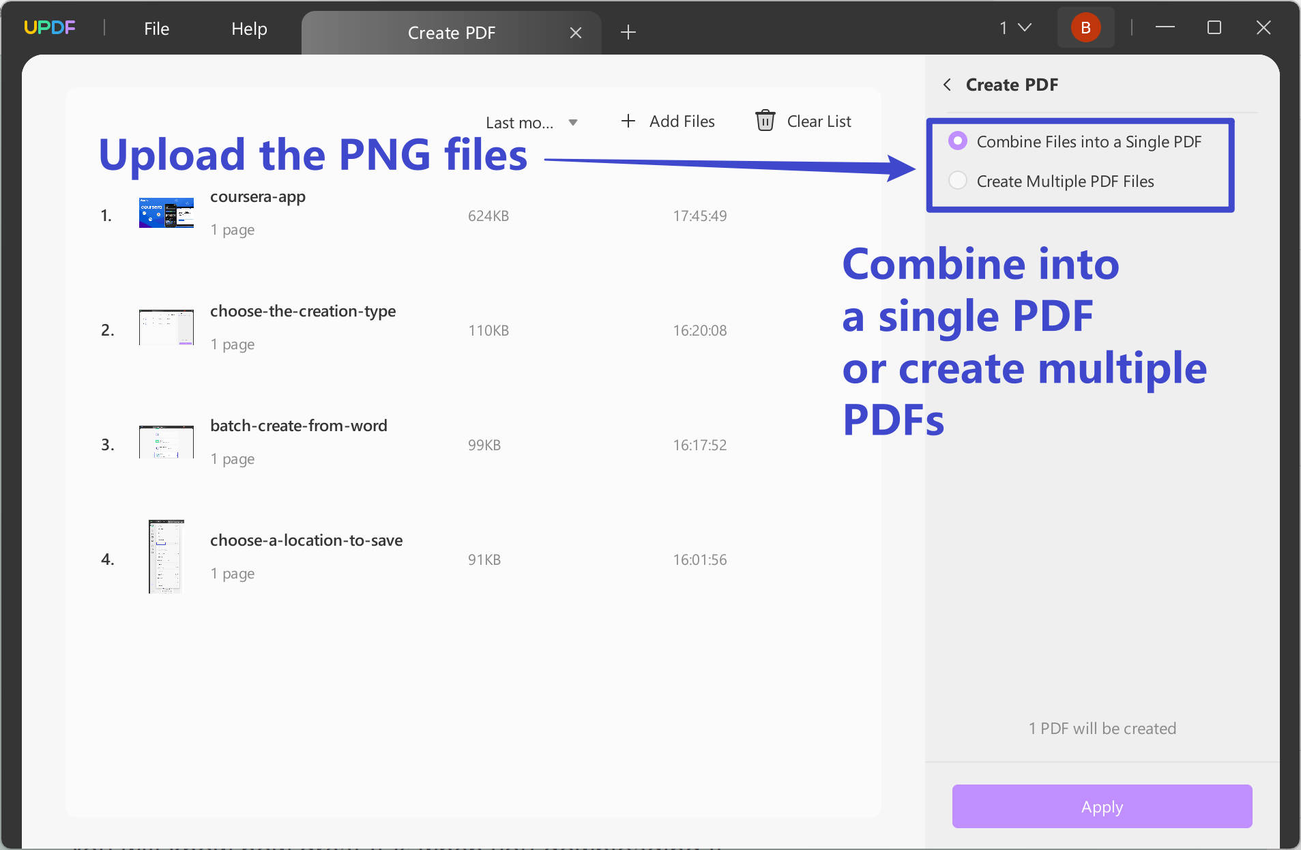Viewport: 1301px width, 850px height.
Task: Open the File menu
Action: pos(156,28)
